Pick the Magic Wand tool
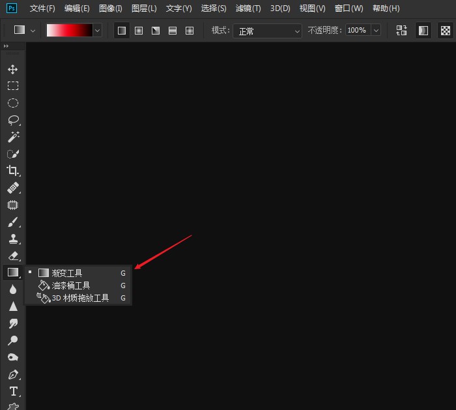The image size is (456, 410). (x=13, y=137)
